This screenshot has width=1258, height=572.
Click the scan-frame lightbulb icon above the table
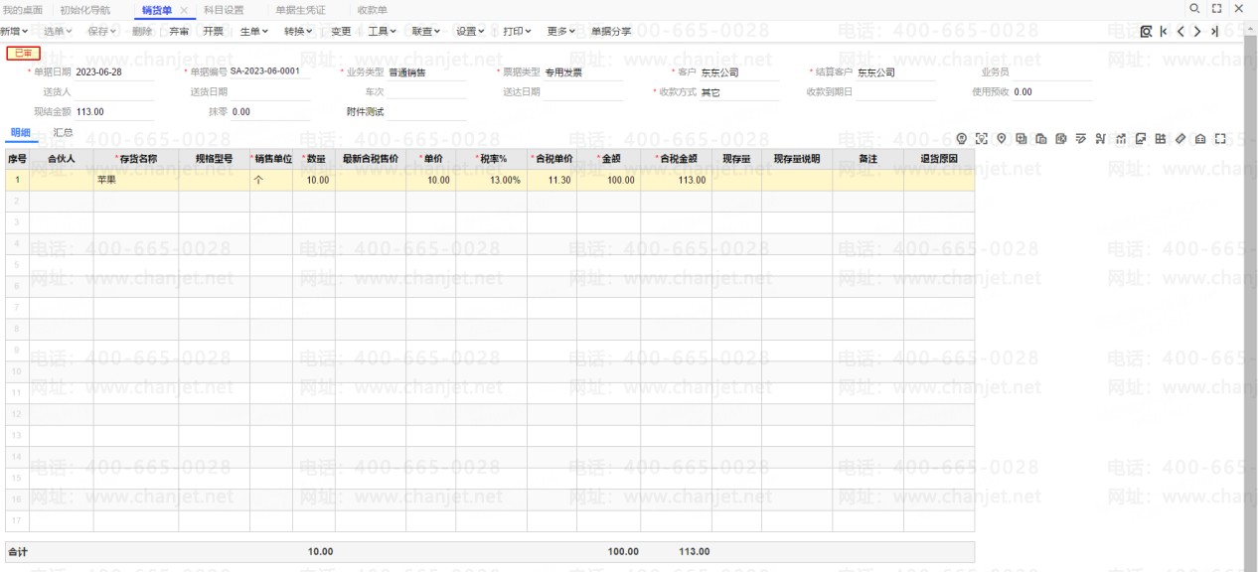[982, 139]
